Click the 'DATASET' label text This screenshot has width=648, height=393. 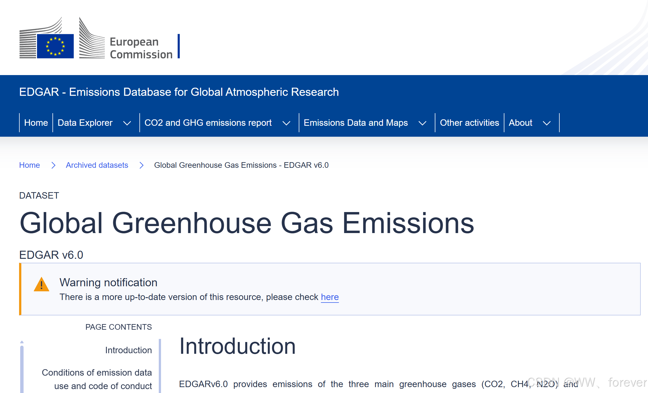click(39, 196)
